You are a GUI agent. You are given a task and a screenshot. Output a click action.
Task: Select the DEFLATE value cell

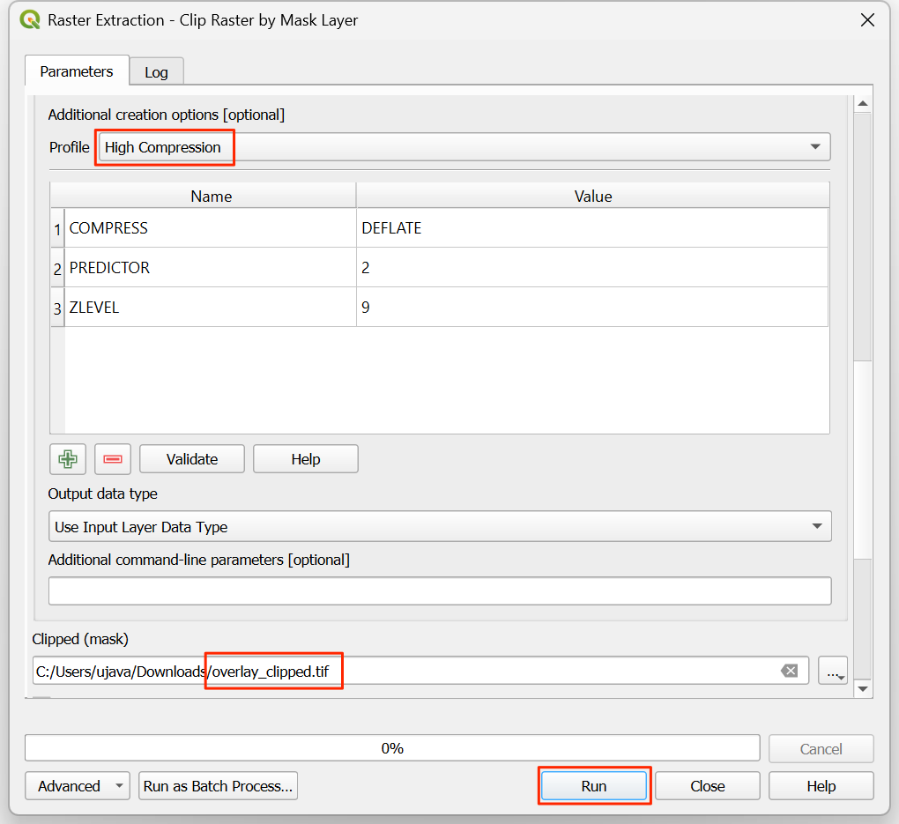592,228
